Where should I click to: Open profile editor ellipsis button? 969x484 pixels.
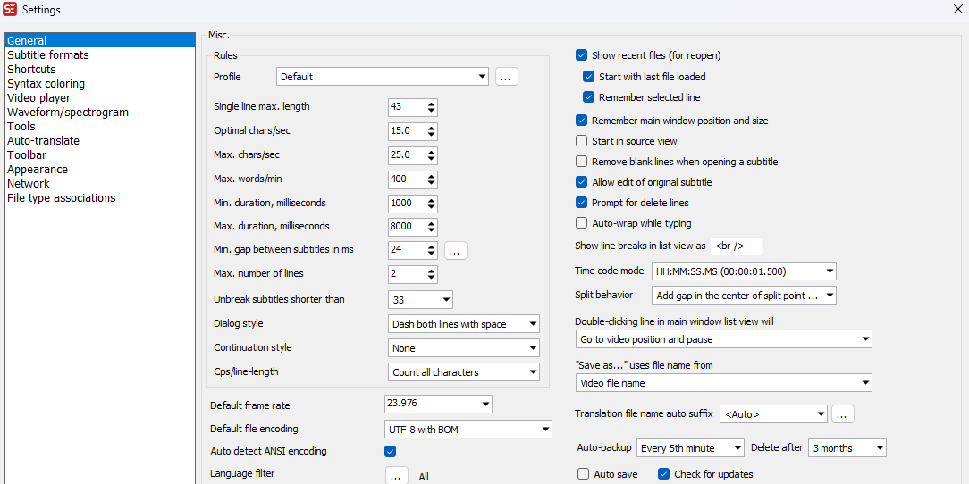tap(506, 77)
